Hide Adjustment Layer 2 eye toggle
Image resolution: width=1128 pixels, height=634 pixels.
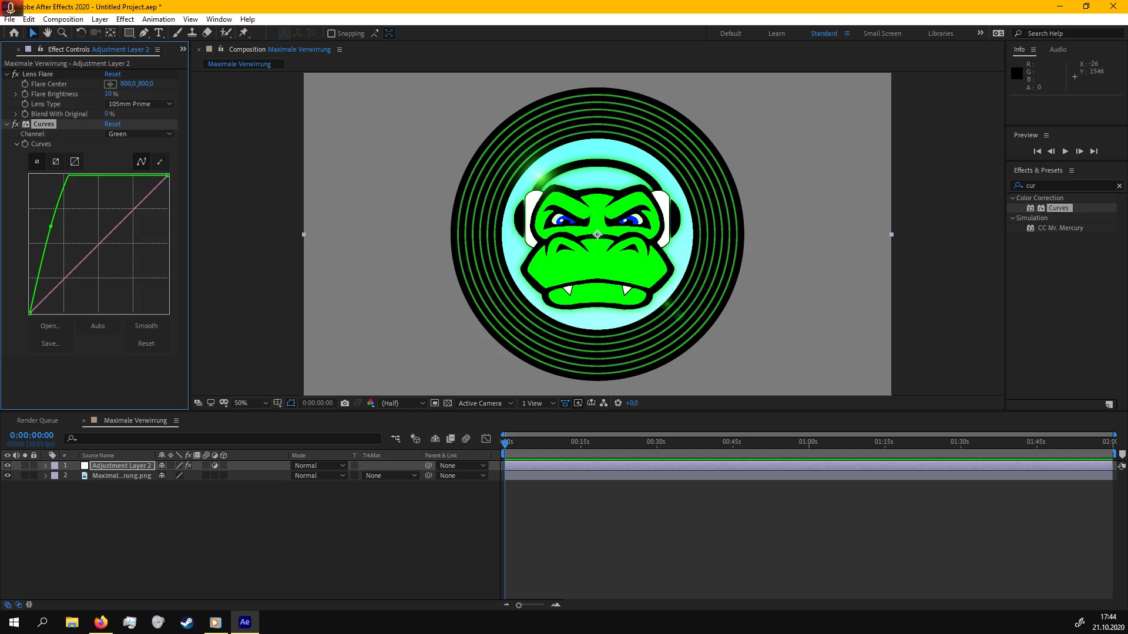(8, 466)
